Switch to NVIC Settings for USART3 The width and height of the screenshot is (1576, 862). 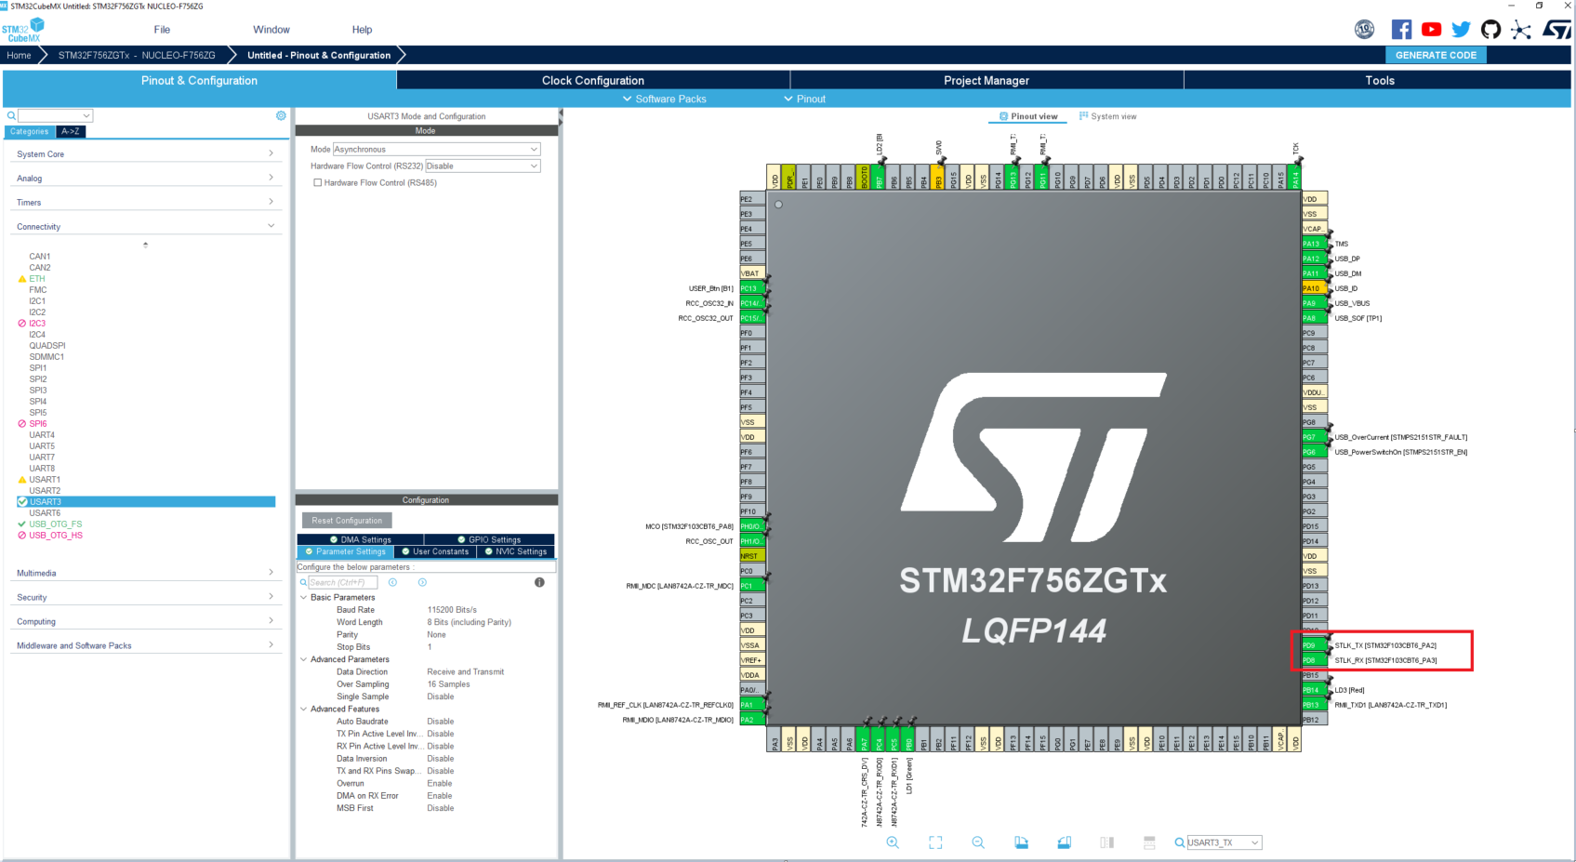(x=516, y=550)
